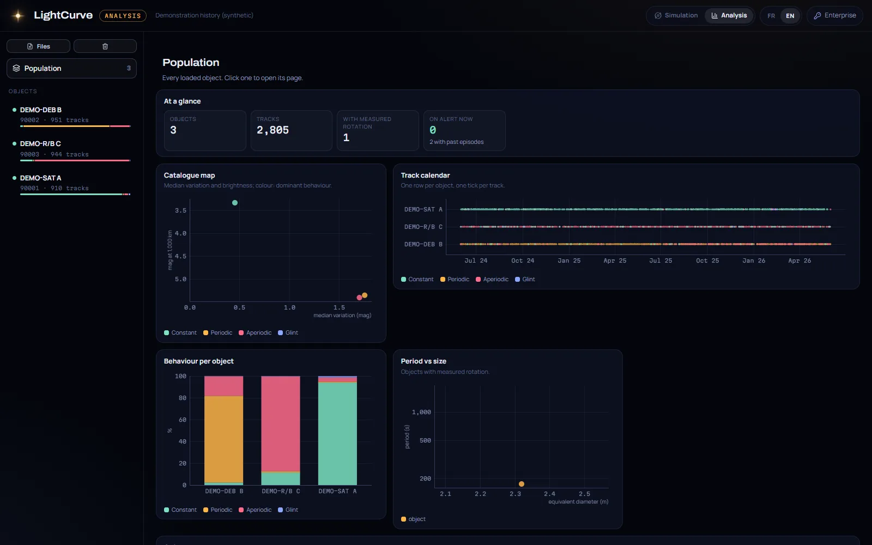Click the LightCurve star logo icon
This screenshot has width=872, height=545.
pyautogui.click(x=18, y=16)
